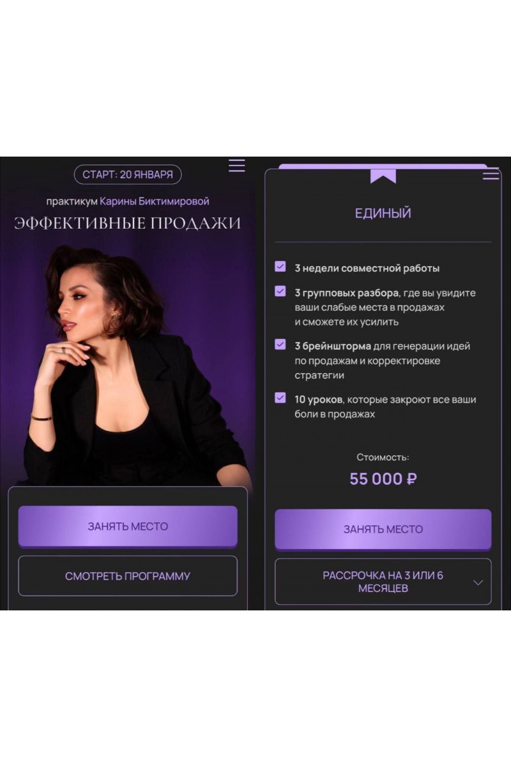Viewport: 511px width, 767px height.
Task: Expand the 'Рассрочка на 3 или 6 месяцев' dropdown
Action: (x=383, y=582)
